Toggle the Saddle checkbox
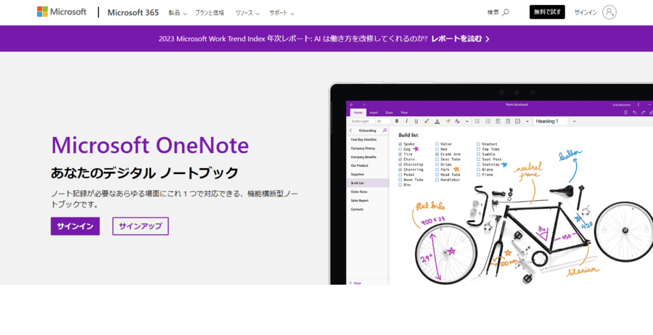653x335 pixels. pyautogui.click(x=479, y=154)
